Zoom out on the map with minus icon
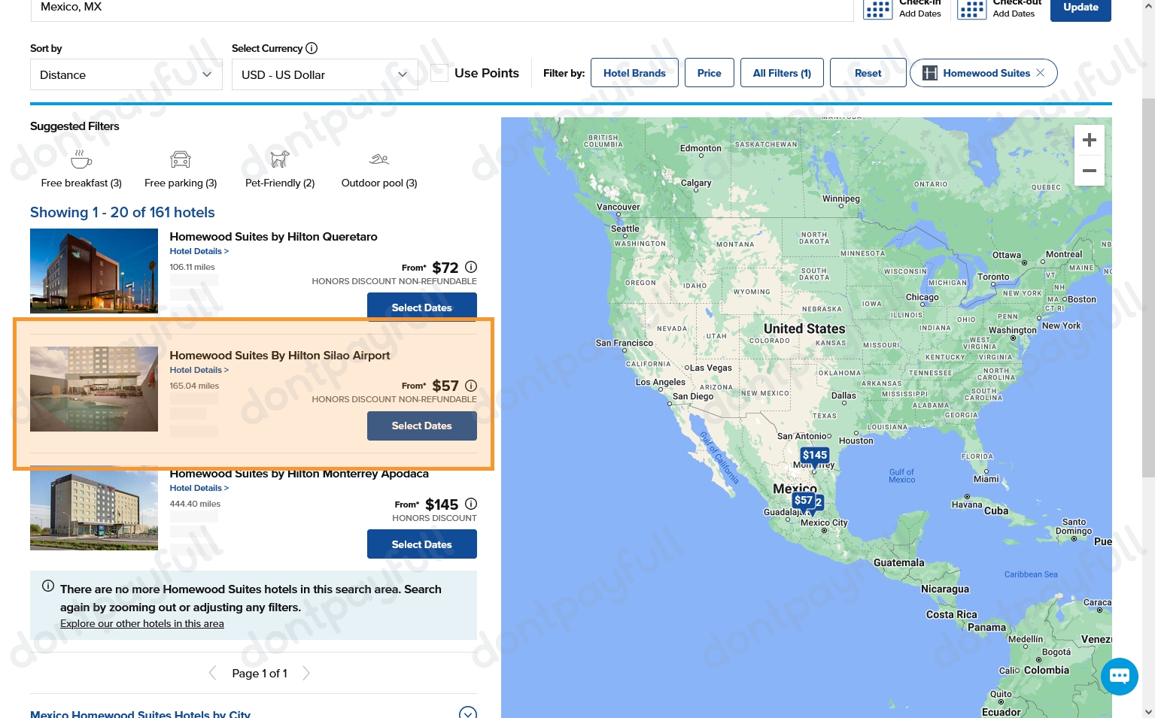This screenshot has width=1155, height=718. [1089, 171]
